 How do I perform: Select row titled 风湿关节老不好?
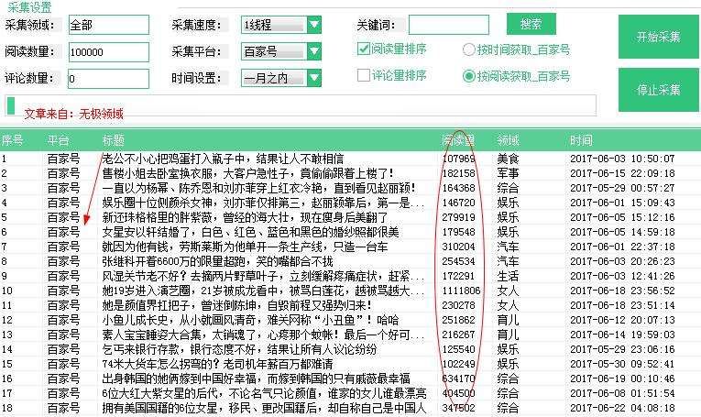click(350, 276)
